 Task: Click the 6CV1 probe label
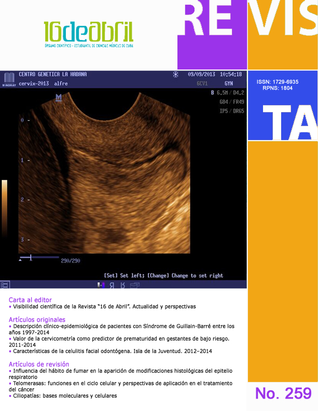[x=202, y=84]
